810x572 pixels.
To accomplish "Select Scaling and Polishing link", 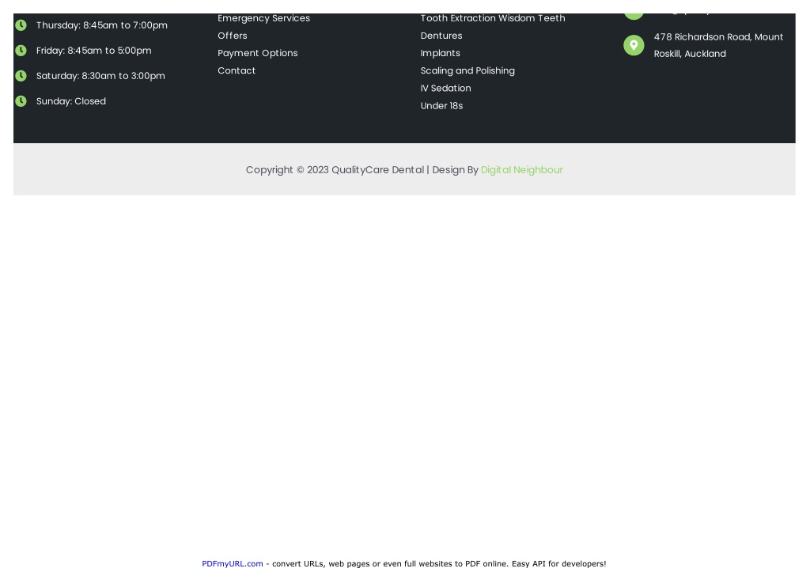I will point(467,70).
